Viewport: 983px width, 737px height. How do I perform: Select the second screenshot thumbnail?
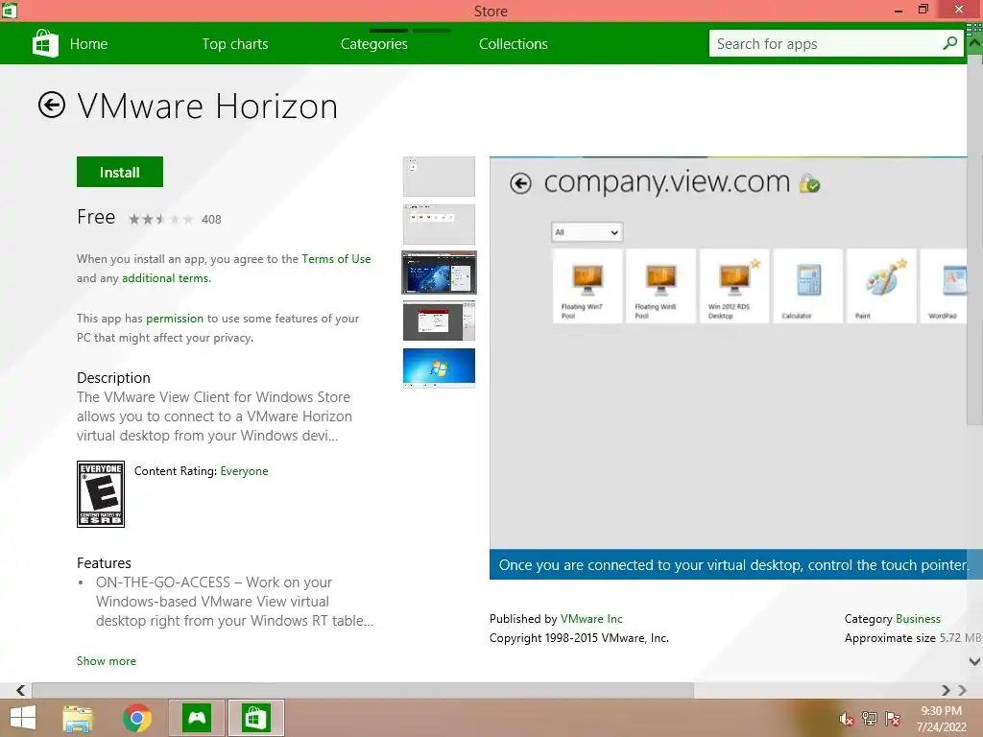[x=439, y=224]
